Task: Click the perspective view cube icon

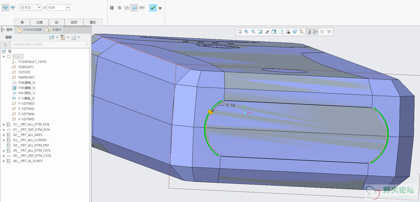Action: point(295,32)
